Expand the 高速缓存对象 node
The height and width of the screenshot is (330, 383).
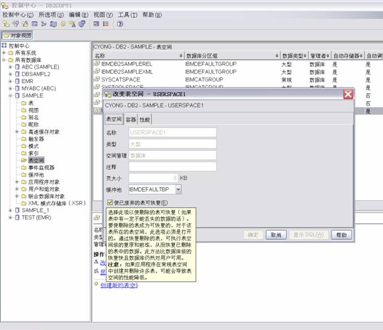(17, 132)
